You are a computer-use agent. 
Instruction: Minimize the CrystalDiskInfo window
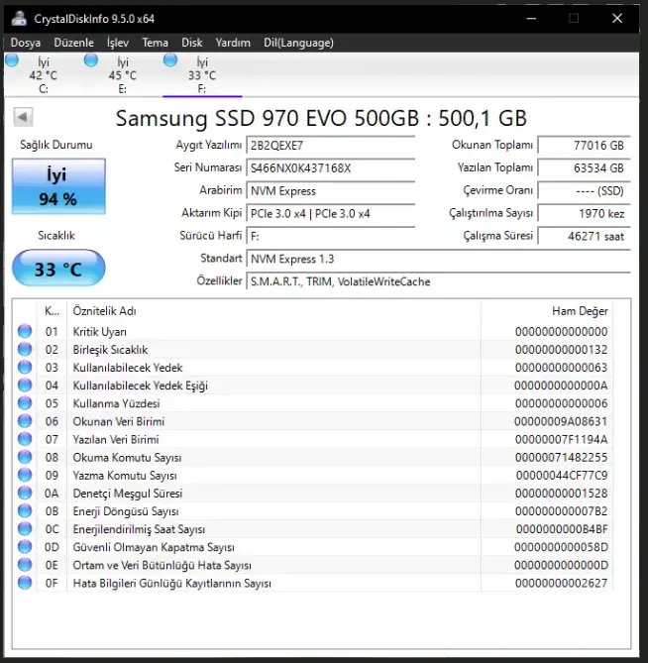pos(531,18)
